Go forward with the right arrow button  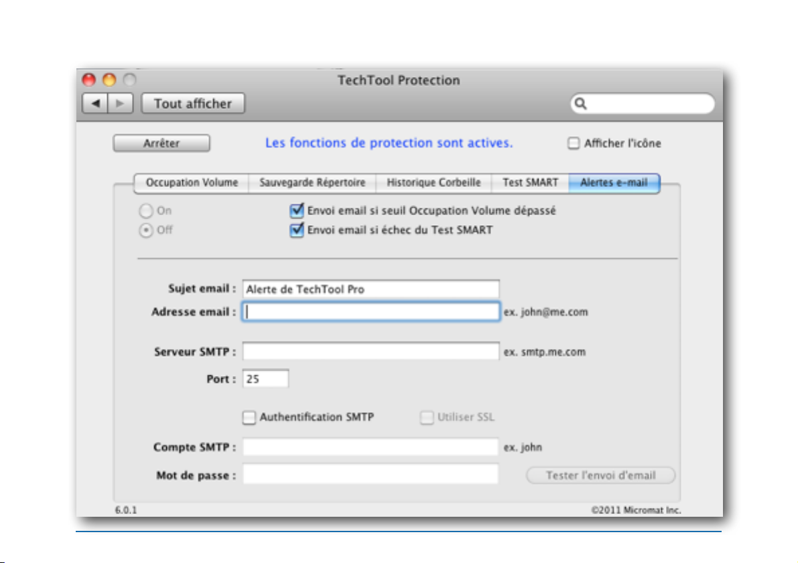coord(121,103)
